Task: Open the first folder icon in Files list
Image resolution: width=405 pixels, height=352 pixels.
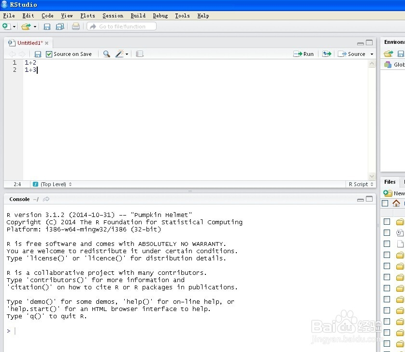Action: coord(400,222)
